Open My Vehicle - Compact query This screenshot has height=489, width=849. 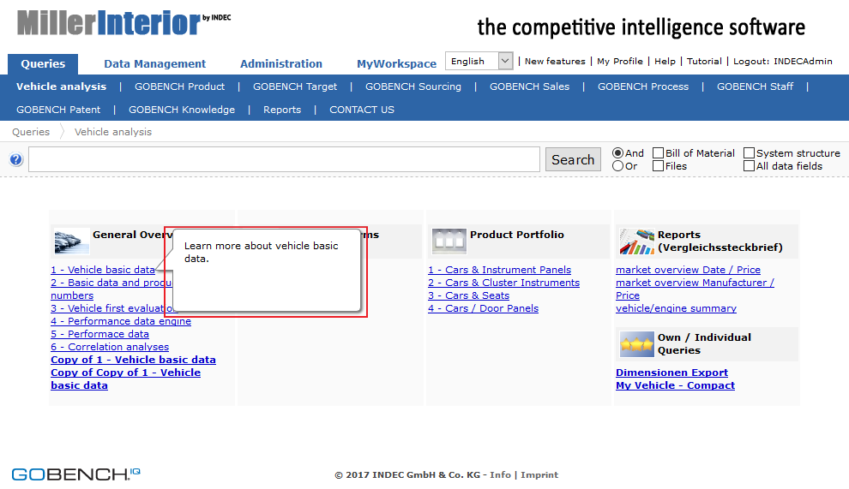click(x=675, y=385)
